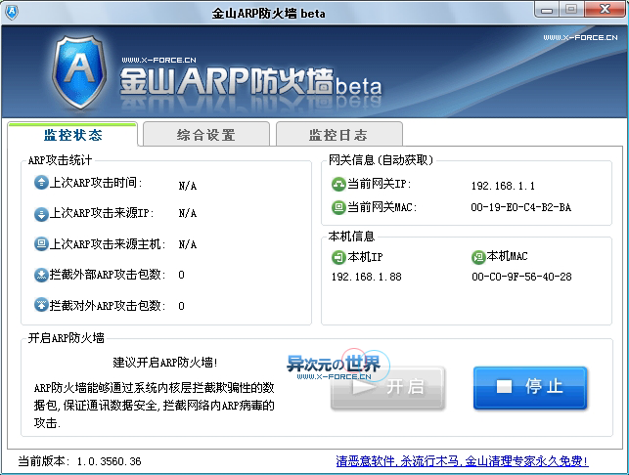The image size is (629, 475).
Task: Maximize the ARP firewall window
Action: [x=571, y=9]
